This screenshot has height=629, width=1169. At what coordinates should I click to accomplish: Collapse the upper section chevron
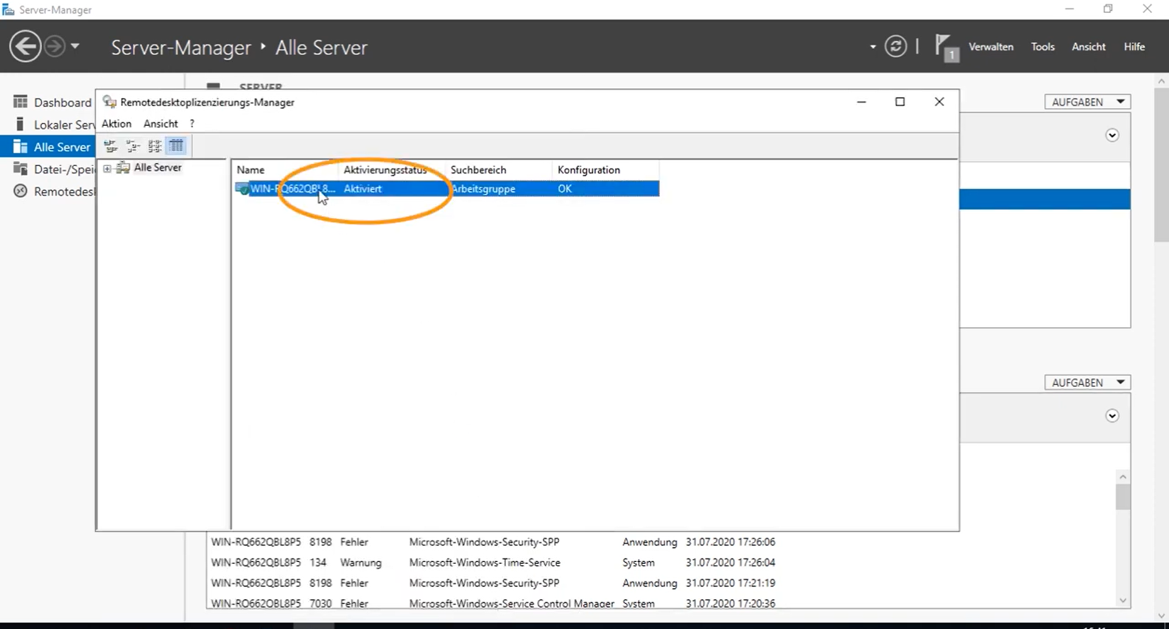coord(1112,136)
